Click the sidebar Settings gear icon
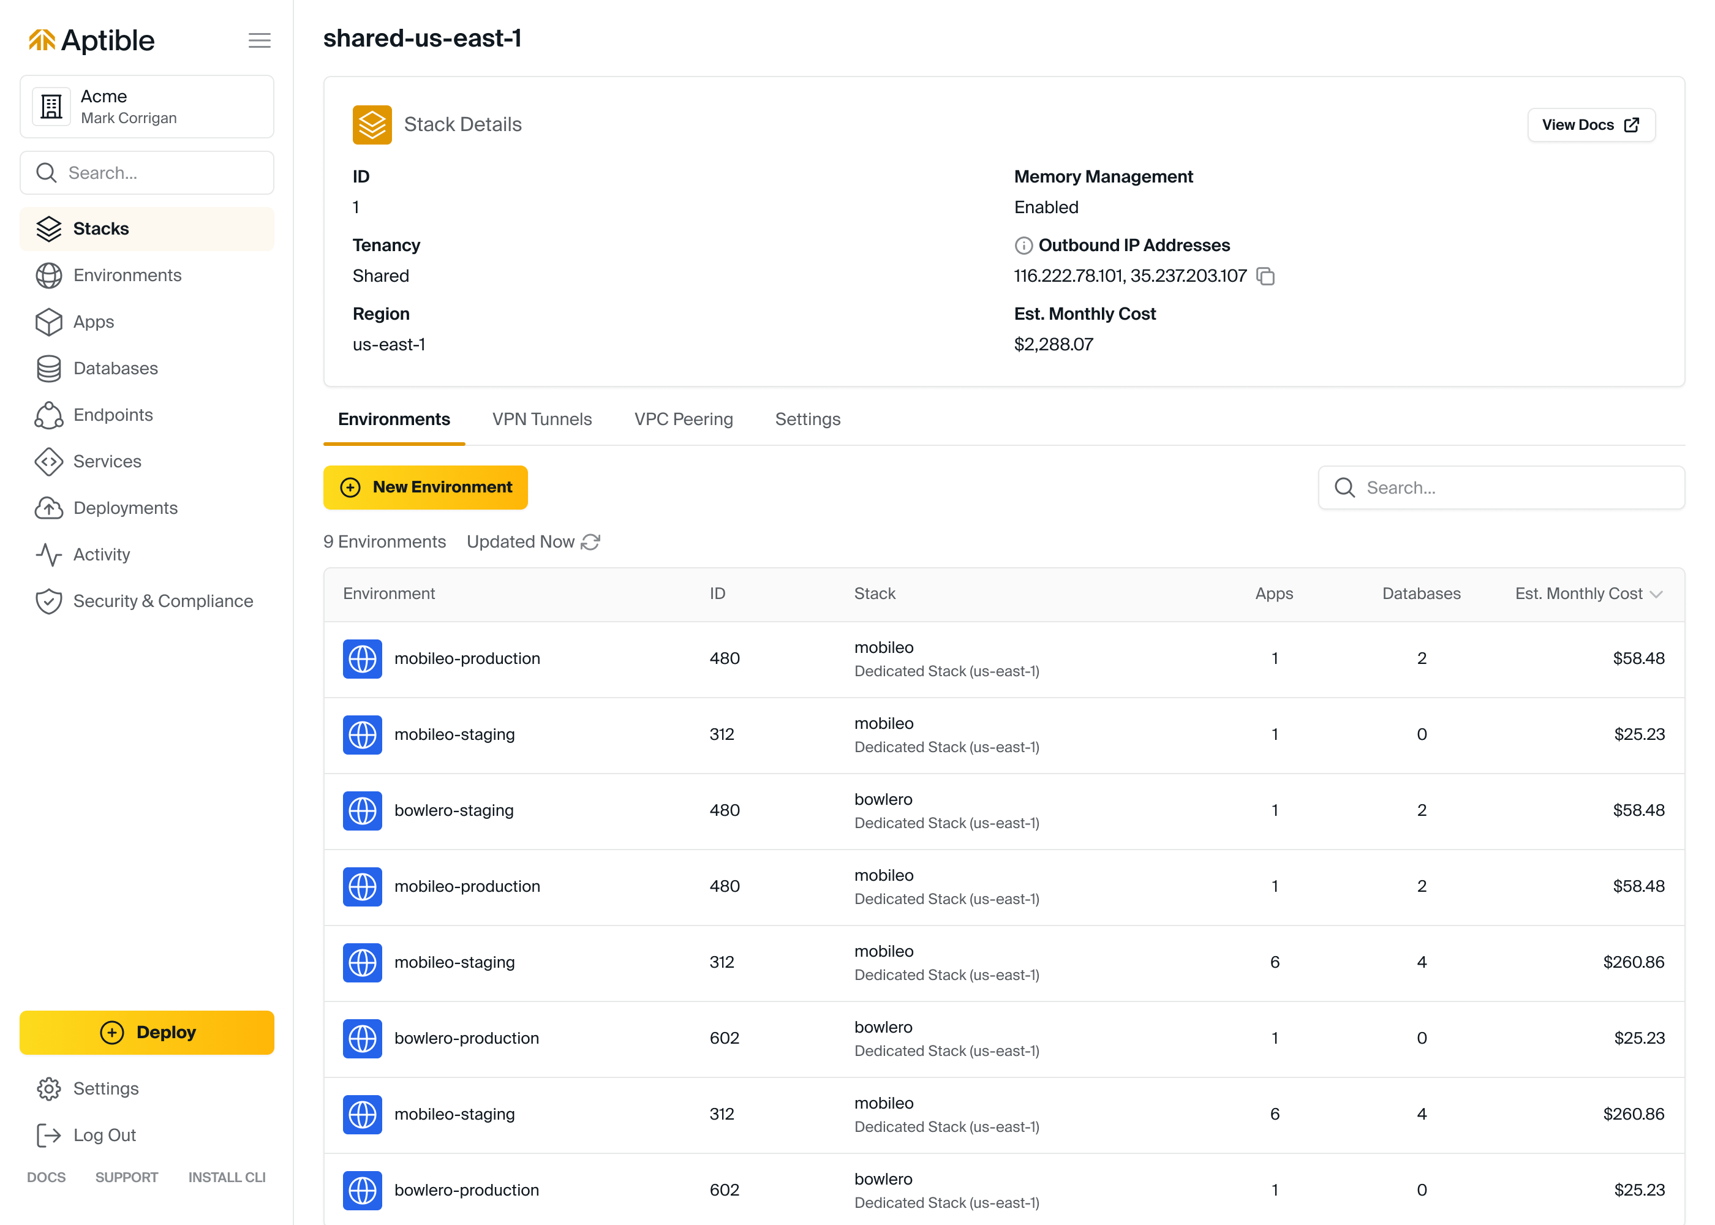Image resolution: width=1715 pixels, height=1225 pixels. 49,1088
